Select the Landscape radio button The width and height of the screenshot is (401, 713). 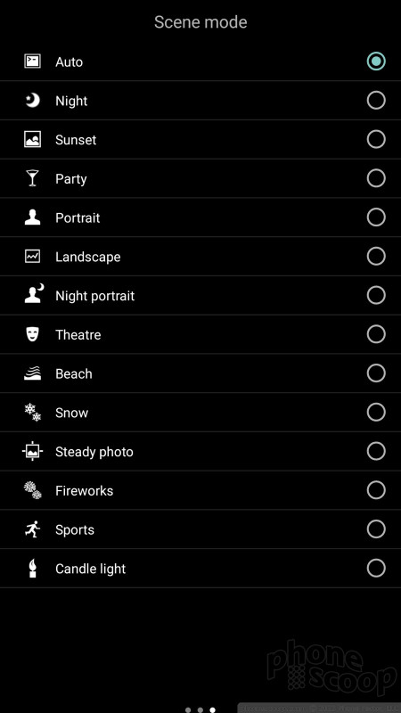point(376,257)
